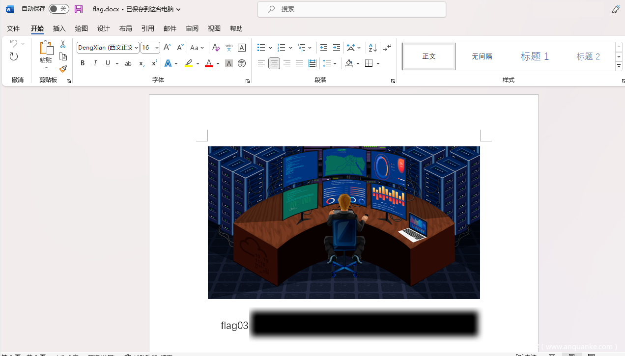Viewport: 625px width, 356px height.
Task: Click the pen icon at top right
Action: (x=615, y=9)
